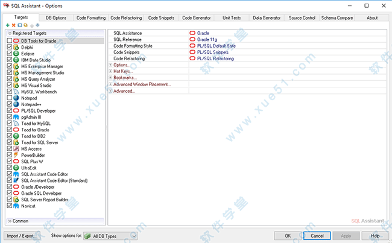The width and height of the screenshot is (392, 243).
Task: Click the SQL Assistant Code Editor (Standard) icon
Action: (16, 180)
